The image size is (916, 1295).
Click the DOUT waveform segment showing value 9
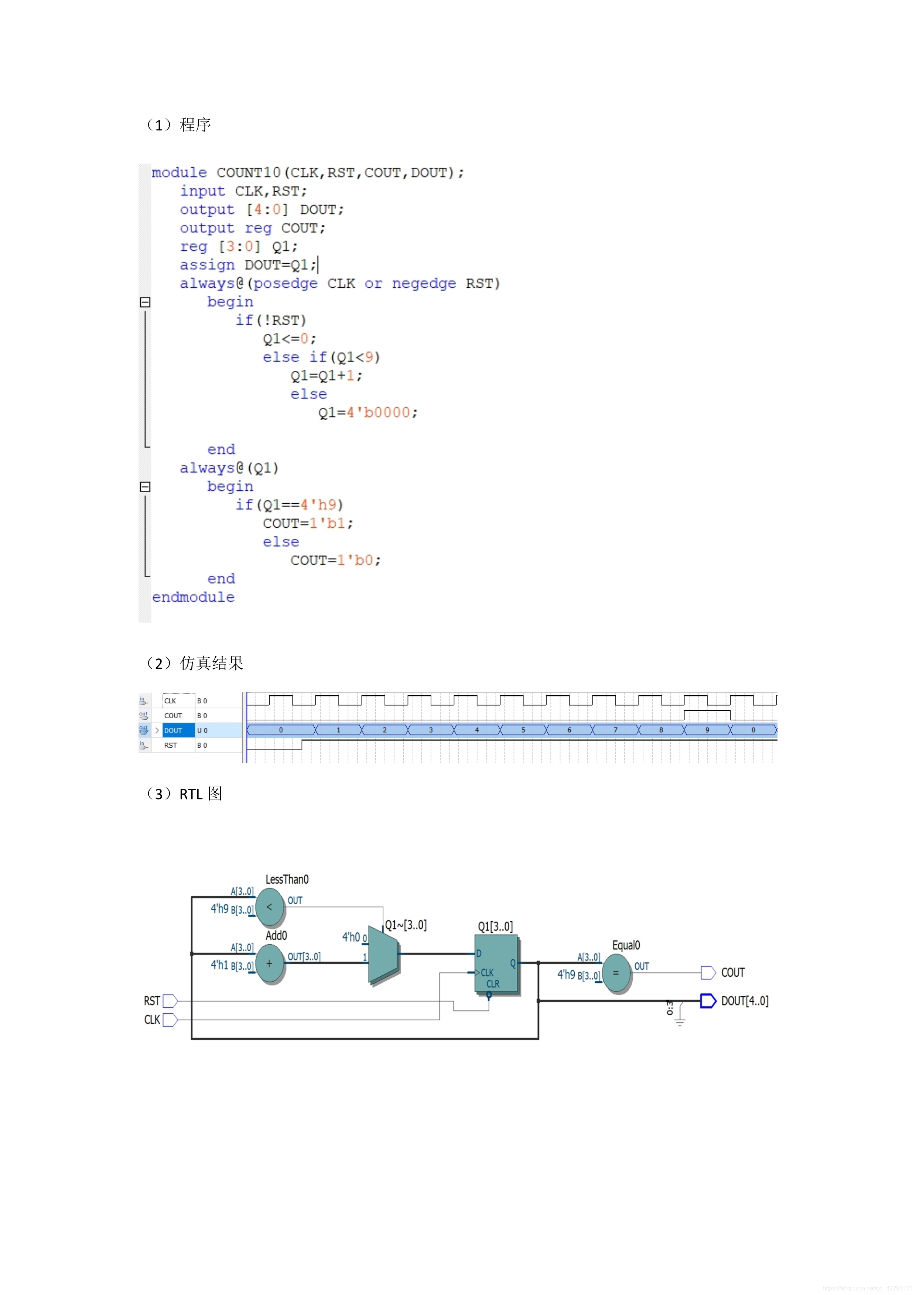click(x=707, y=730)
